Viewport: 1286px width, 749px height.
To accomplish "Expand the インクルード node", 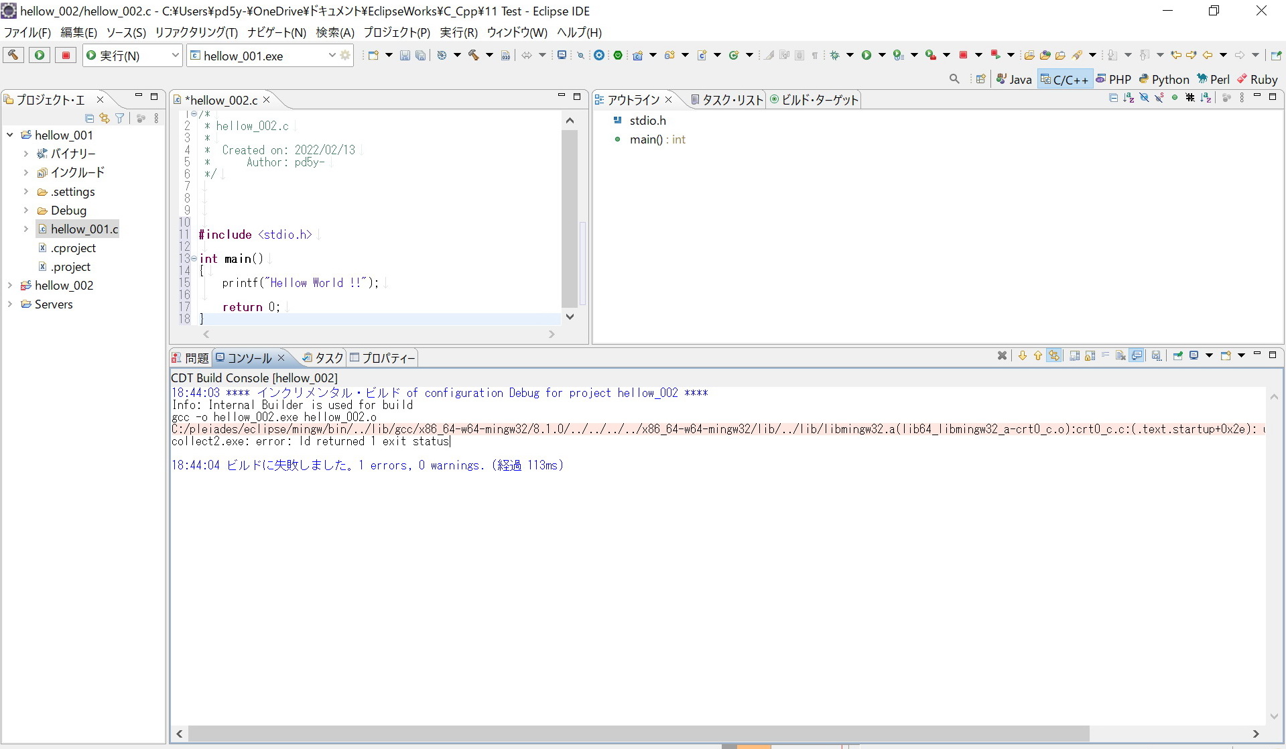I will pos(25,172).
